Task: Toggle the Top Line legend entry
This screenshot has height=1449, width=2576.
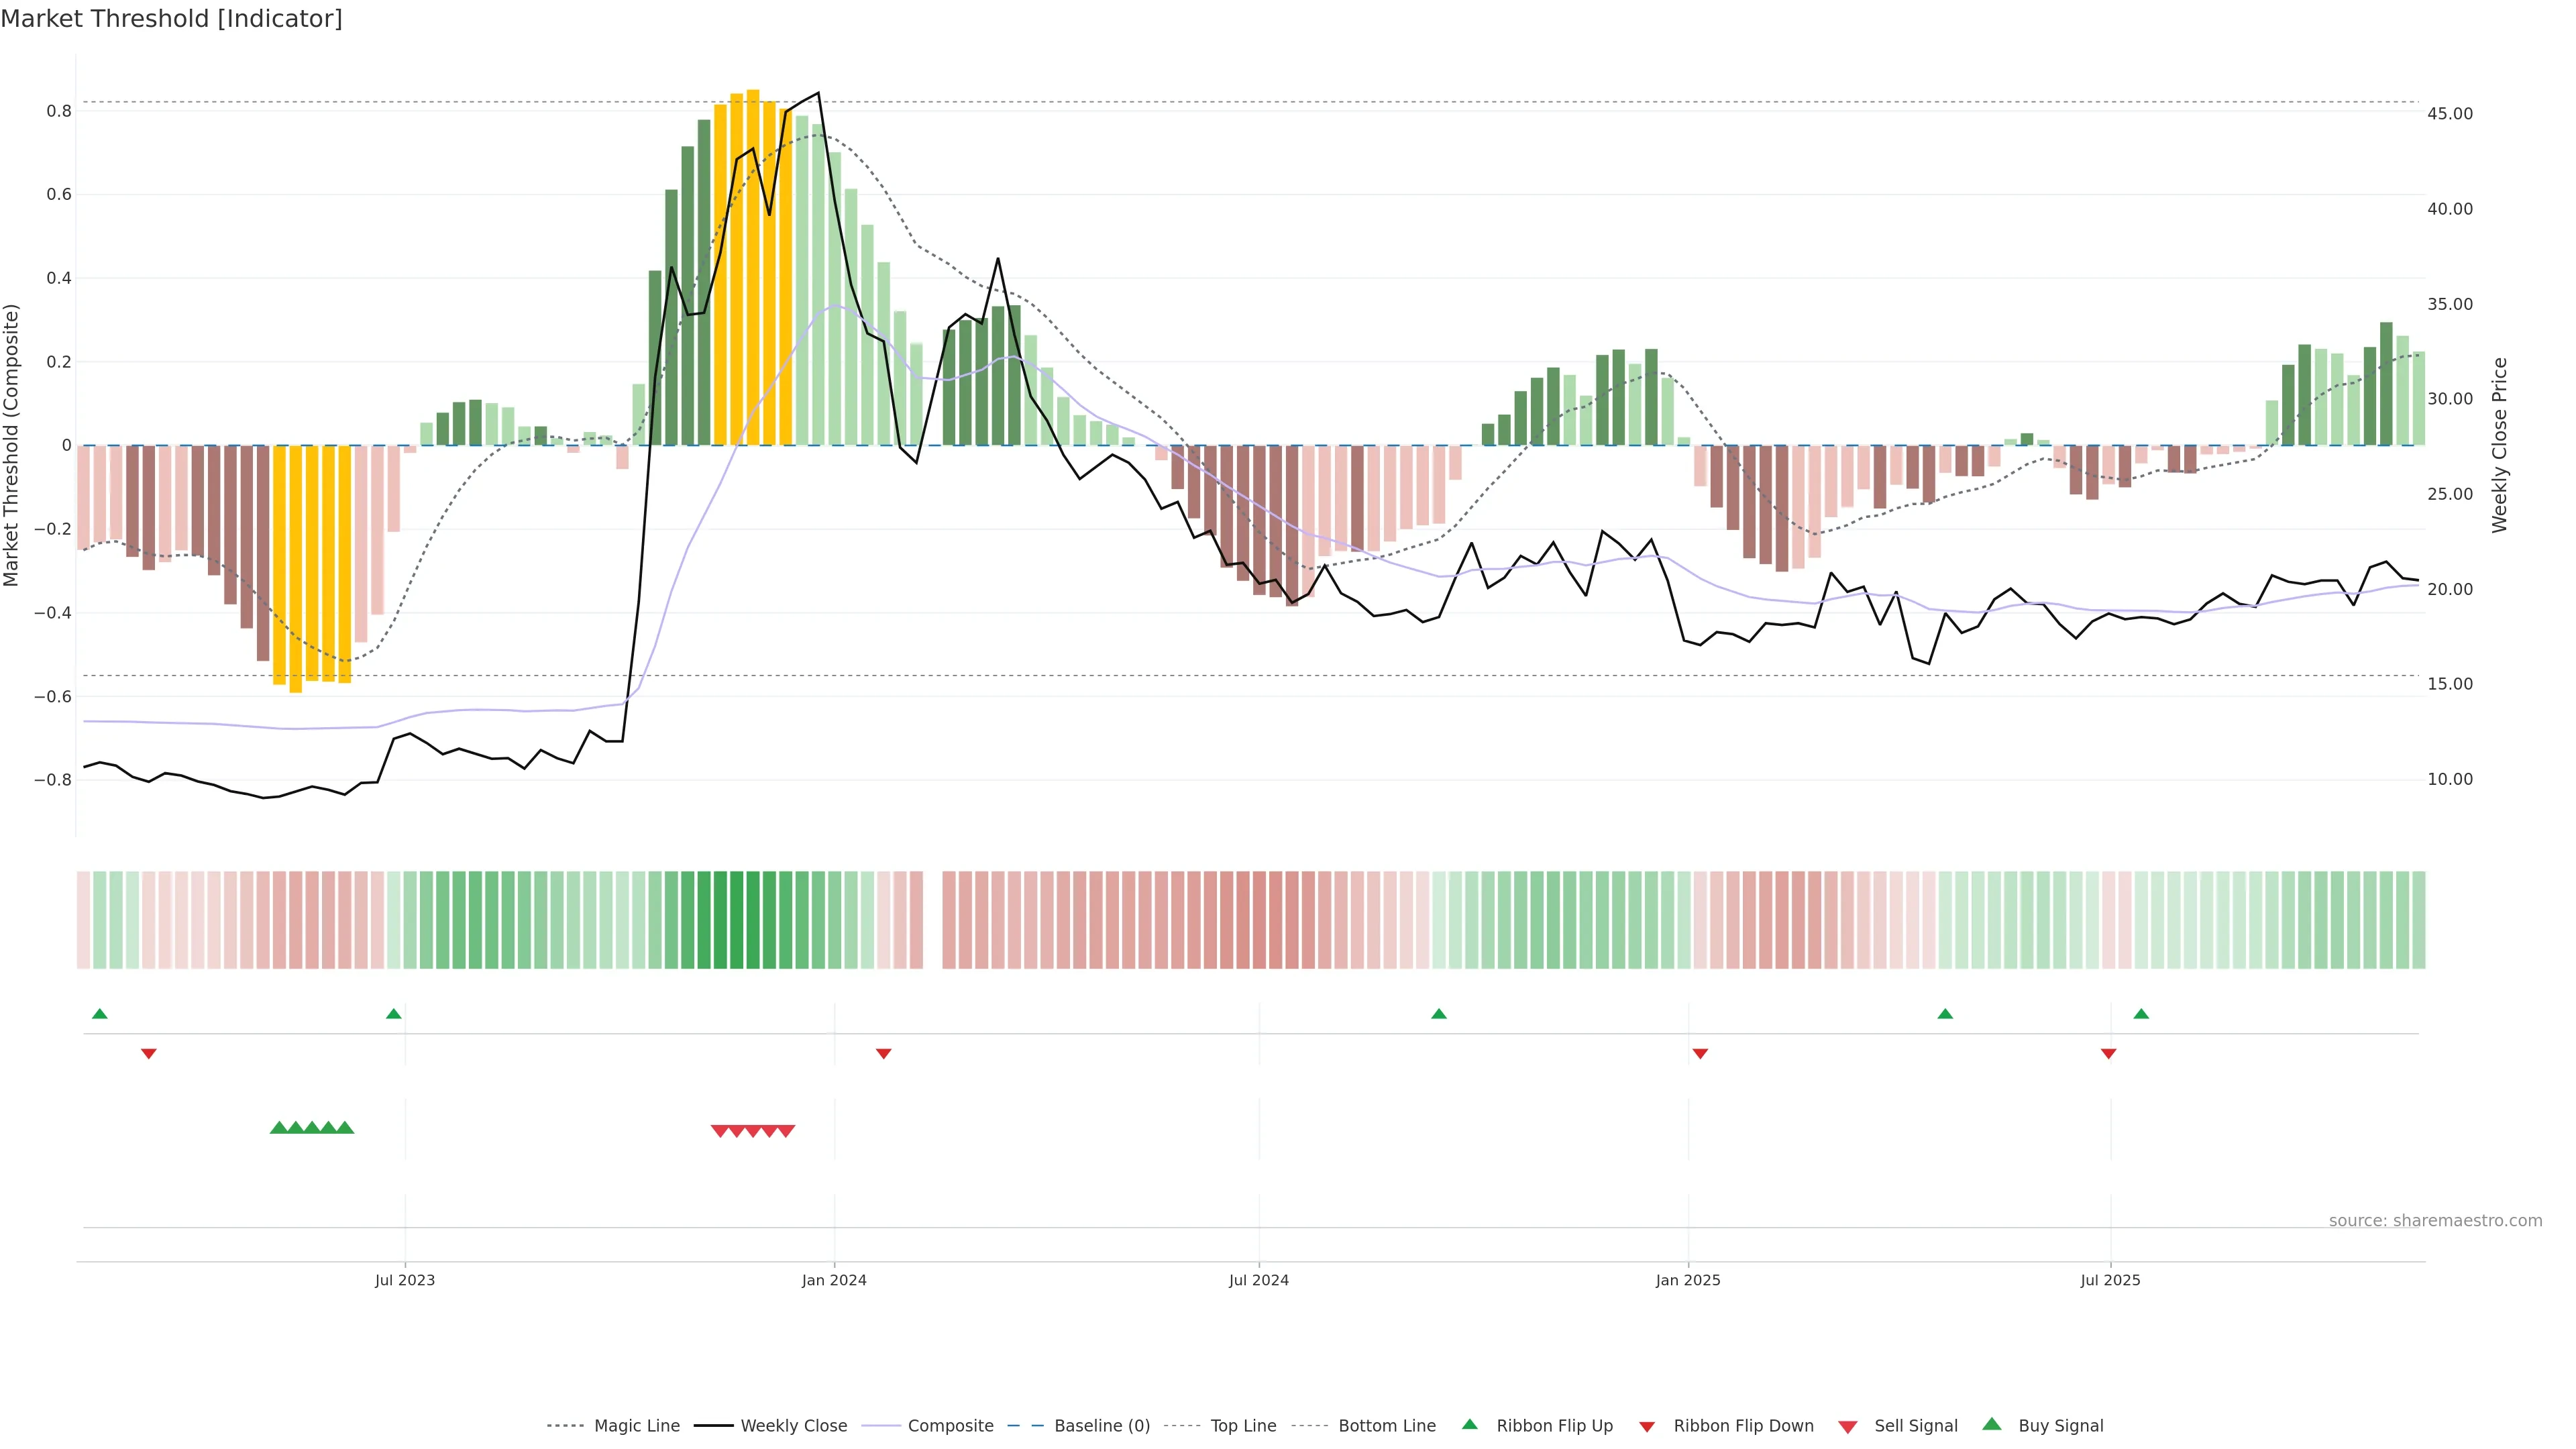Action: pos(1243,1426)
